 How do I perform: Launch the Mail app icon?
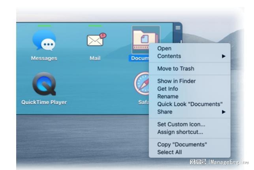95,40
